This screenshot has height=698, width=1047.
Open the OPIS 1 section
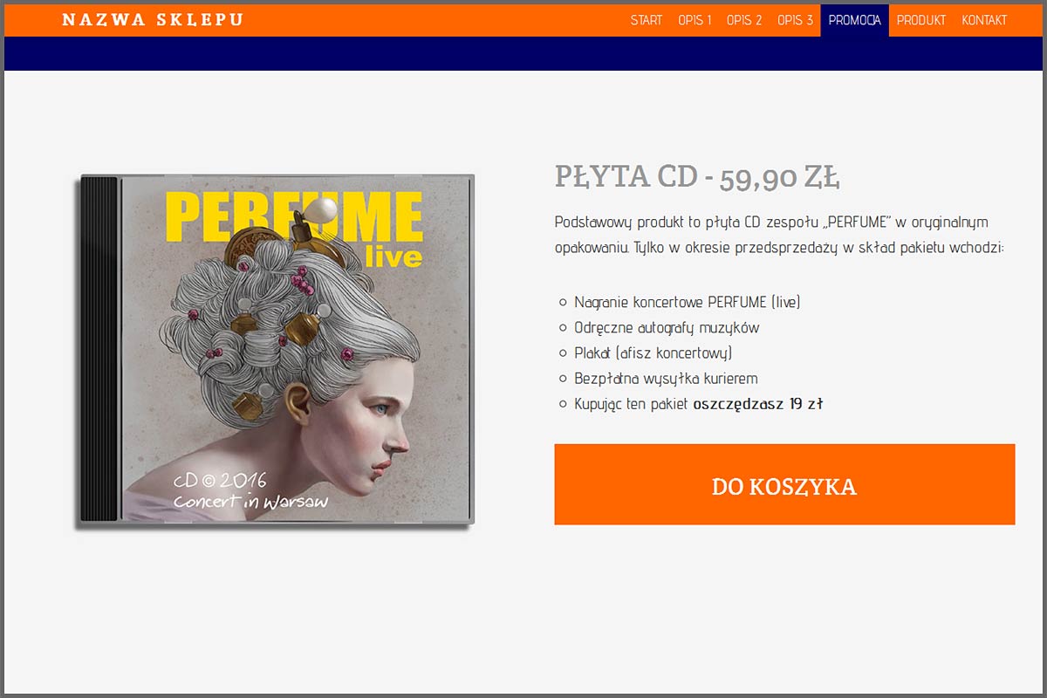tap(695, 20)
